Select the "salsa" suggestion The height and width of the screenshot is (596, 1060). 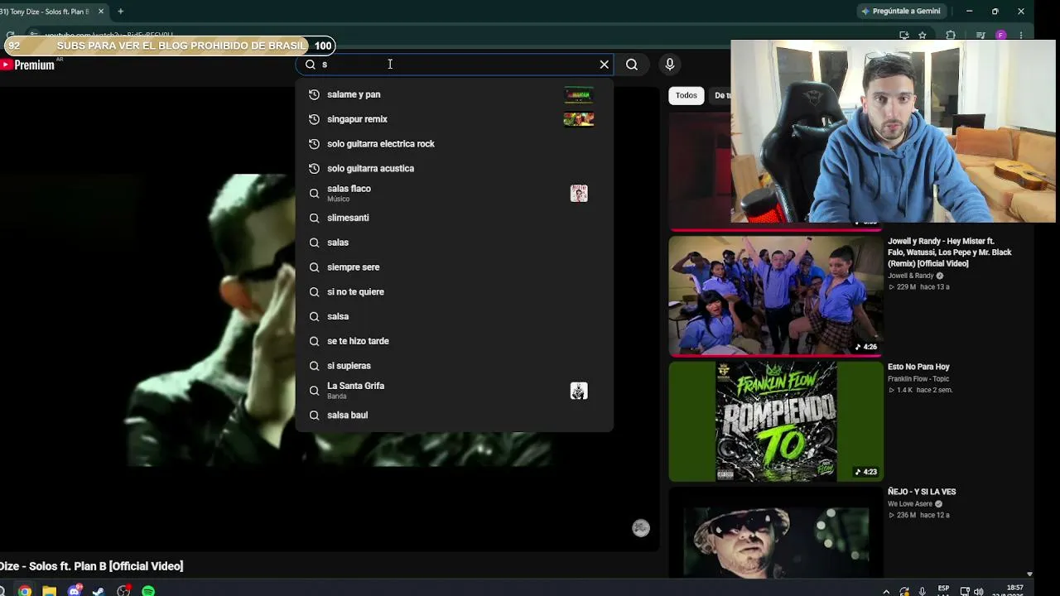pyautogui.click(x=454, y=316)
